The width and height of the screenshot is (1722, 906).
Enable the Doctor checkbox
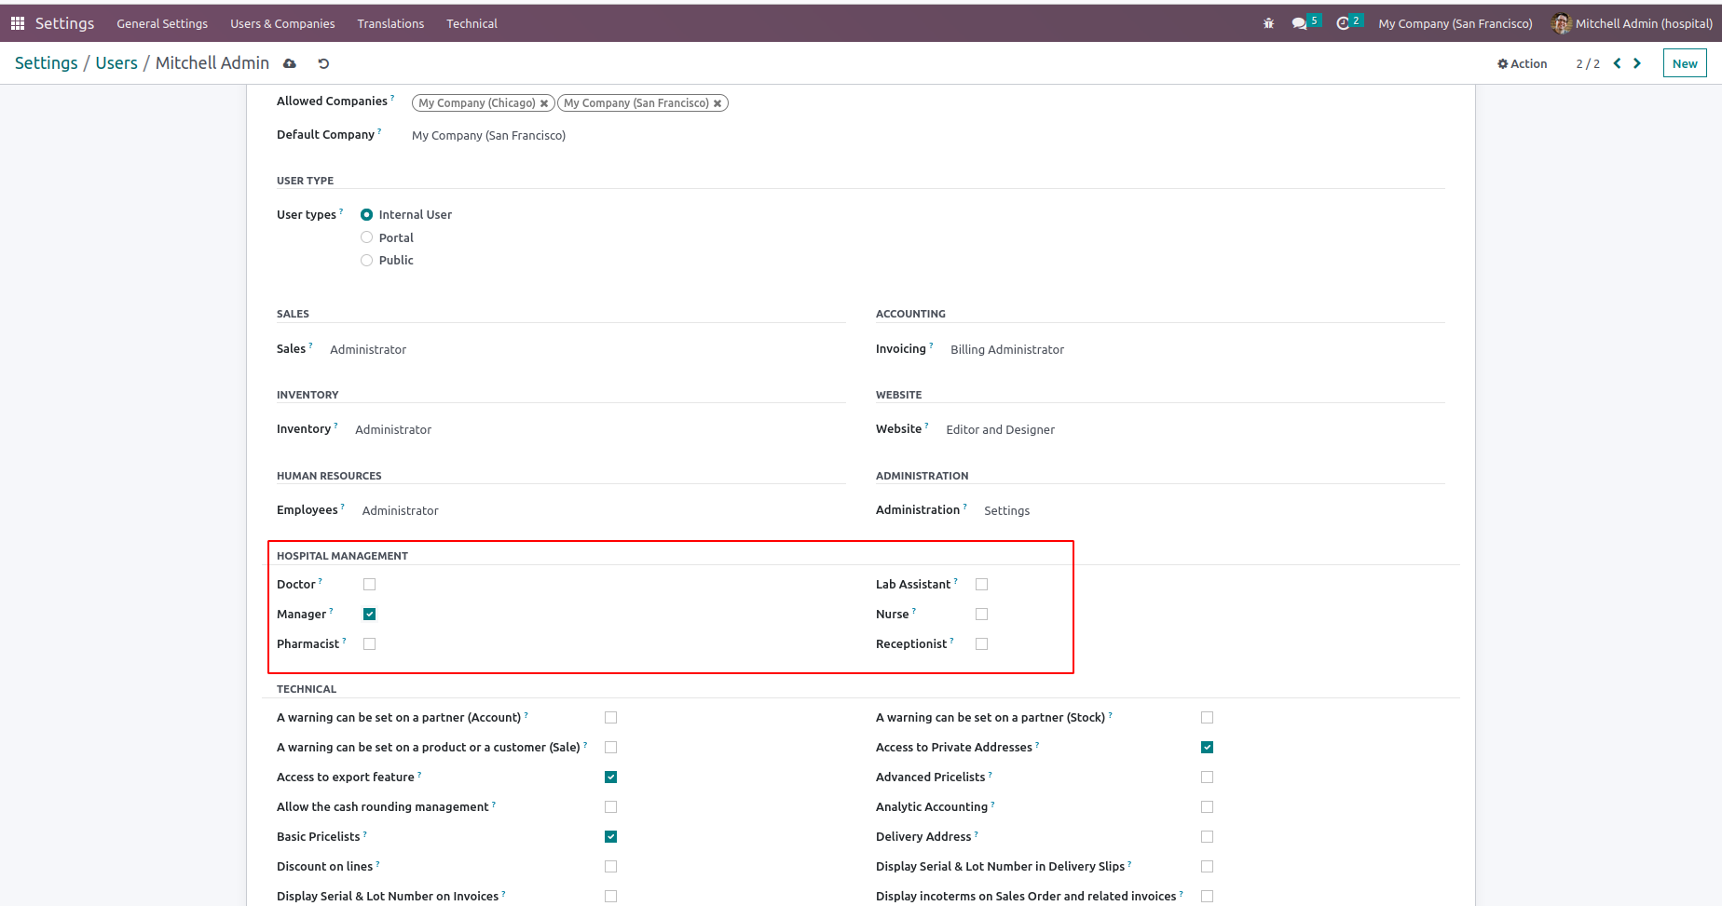pos(370,585)
